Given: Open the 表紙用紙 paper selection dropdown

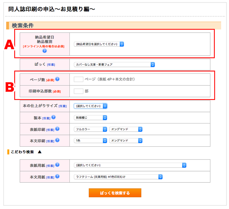Looking at the screenshot, I should (x=130, y=165).
